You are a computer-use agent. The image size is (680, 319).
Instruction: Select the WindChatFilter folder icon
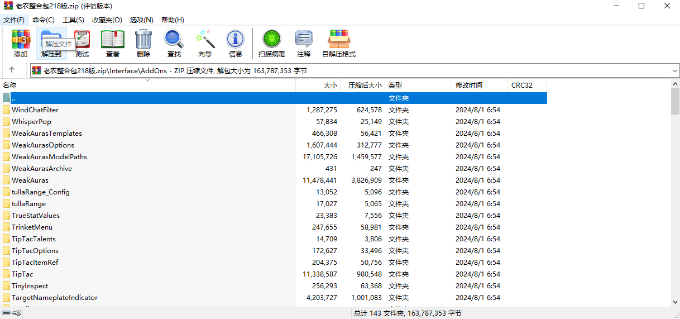(6, 110)
